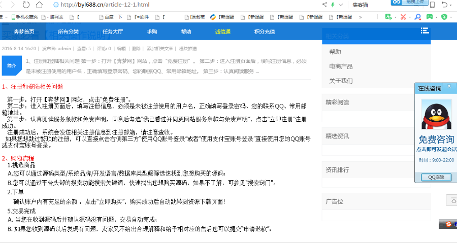
Task: Open the =软件 bookmark
Action: [138, 17]
